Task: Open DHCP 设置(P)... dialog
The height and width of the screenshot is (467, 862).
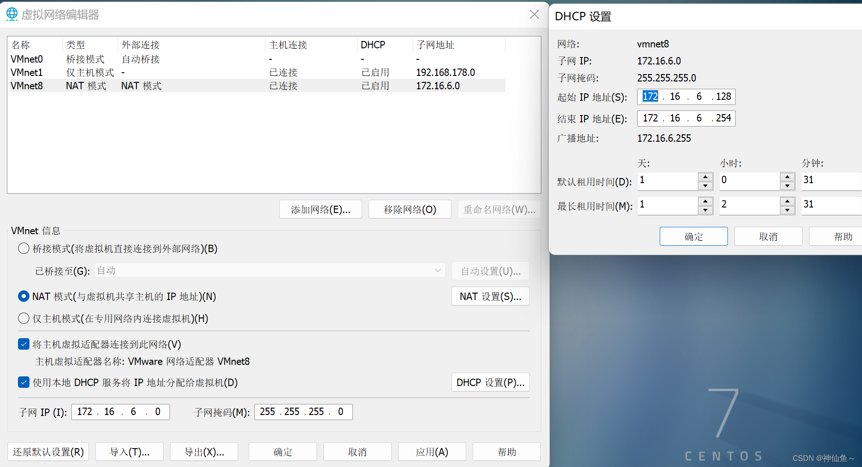Action: pos(491,382)
